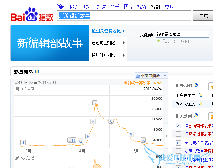Click help icon next to 媒体关注度 row

point(201,103)
